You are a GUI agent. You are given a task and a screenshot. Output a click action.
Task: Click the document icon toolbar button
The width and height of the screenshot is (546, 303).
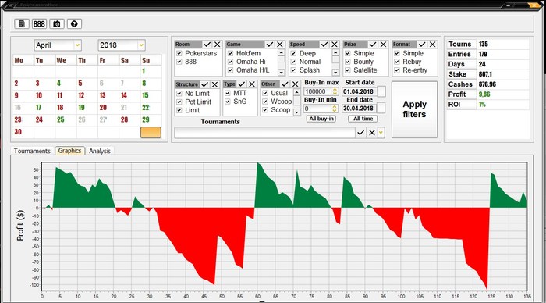click(22, 23)
